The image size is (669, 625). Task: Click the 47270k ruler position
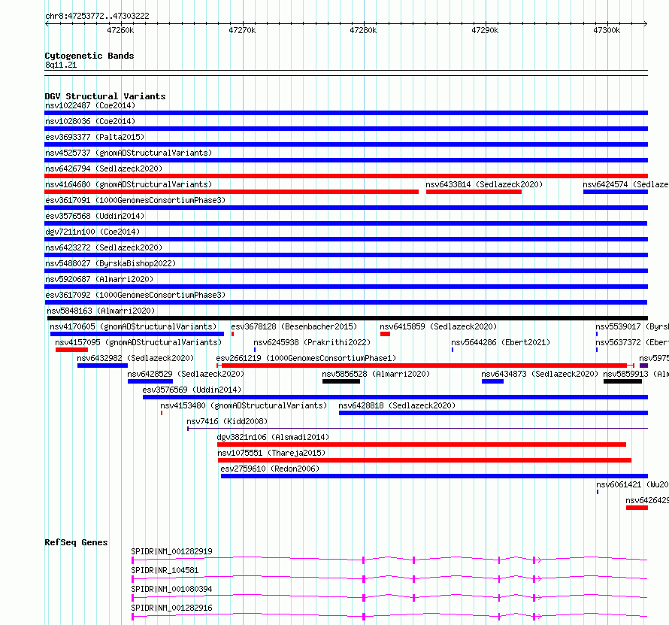242,30
